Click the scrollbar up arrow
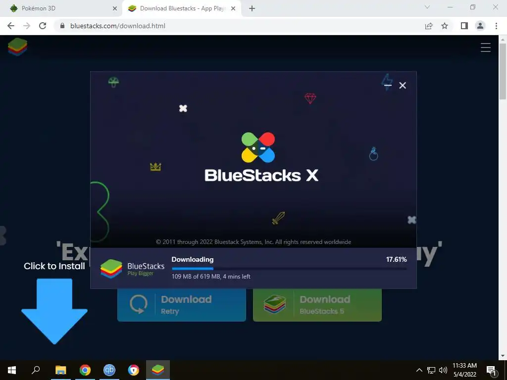The image size is (507, 380). [503, 40]
